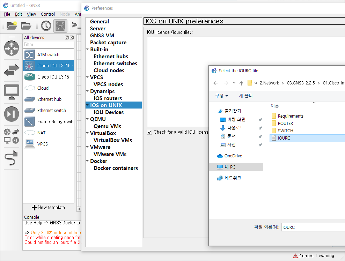Browse security devices sidebar icon

[12, 114]
